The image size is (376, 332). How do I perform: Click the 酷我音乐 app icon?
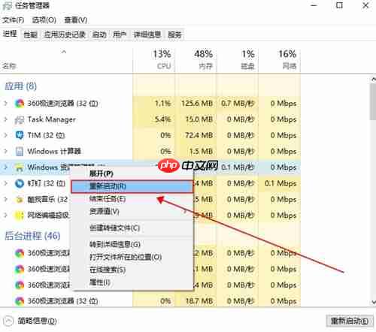click(x=20, y=200)
